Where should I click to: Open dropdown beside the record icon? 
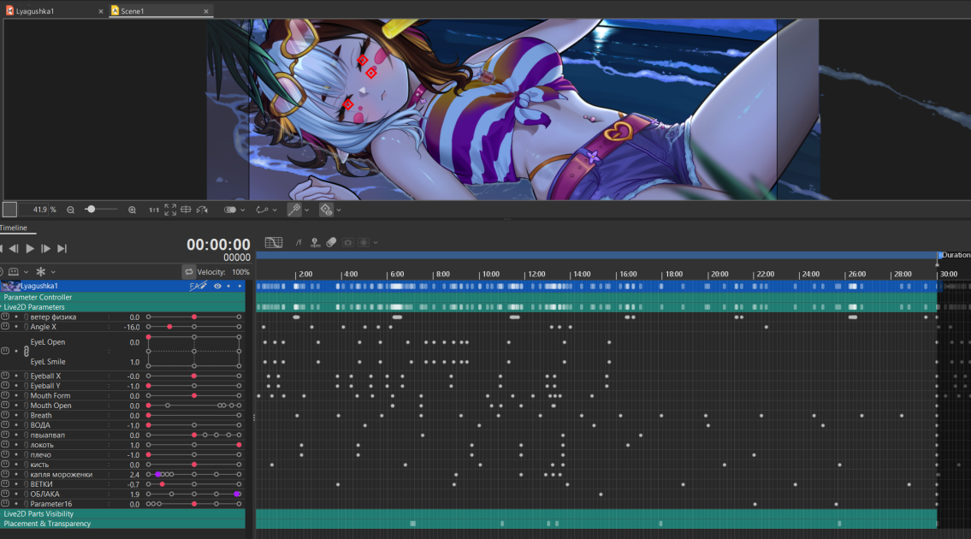coord(376,243)
